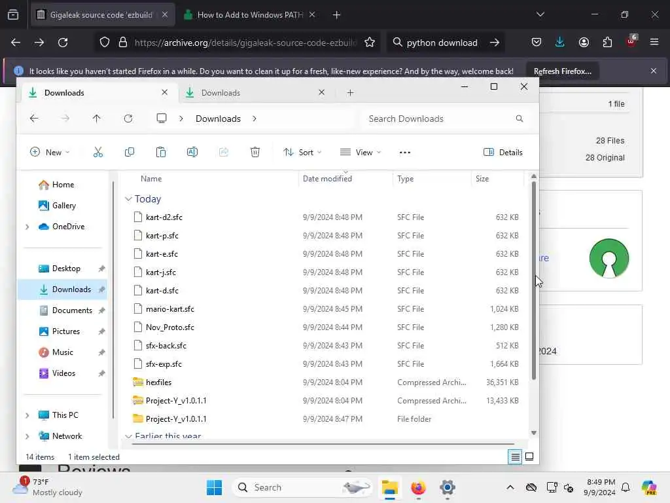Bookmark this archive.org page with star

click(370, 43)
